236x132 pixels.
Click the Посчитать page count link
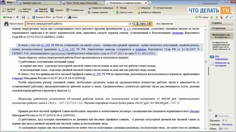click(x=227, y=125)
